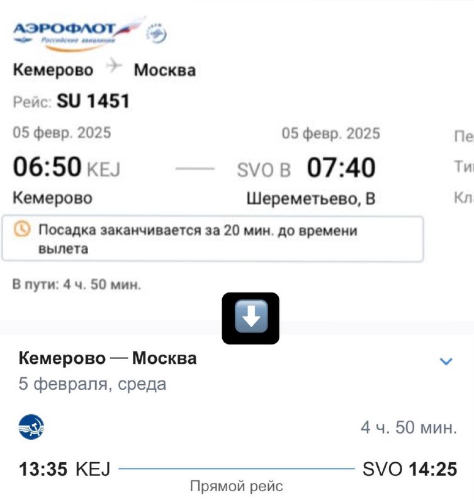Click the 13:35 KEJ departure
The width and height of the screenshot is (474, 503).
click(x=65, y=469)
